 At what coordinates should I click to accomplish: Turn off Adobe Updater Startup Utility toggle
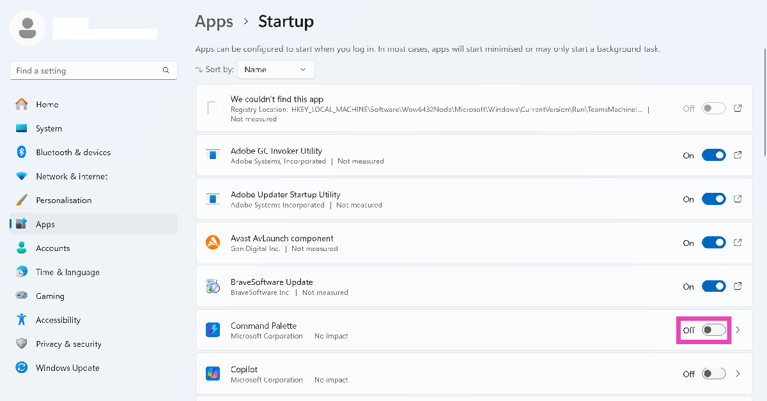point(713,199)
